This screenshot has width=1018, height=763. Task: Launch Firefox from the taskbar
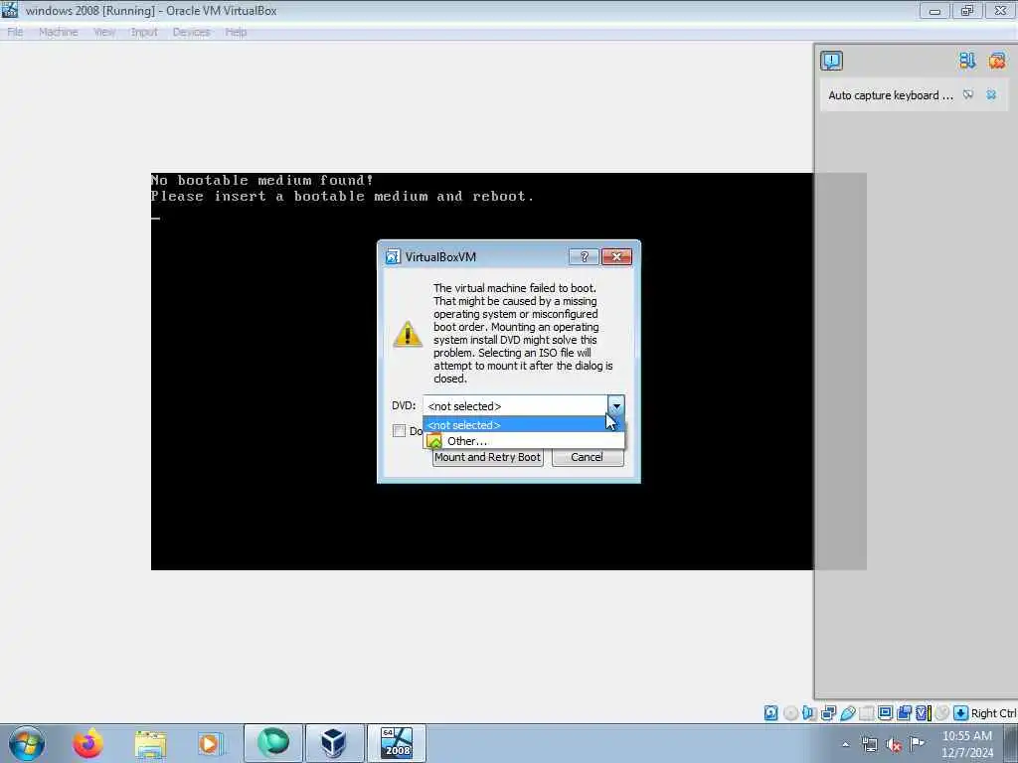coord(87,743)
